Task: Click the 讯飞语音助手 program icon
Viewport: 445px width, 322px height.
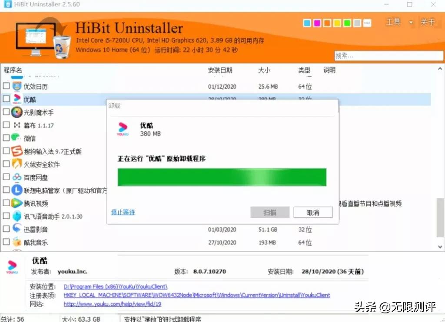Action: pos(17,216)
